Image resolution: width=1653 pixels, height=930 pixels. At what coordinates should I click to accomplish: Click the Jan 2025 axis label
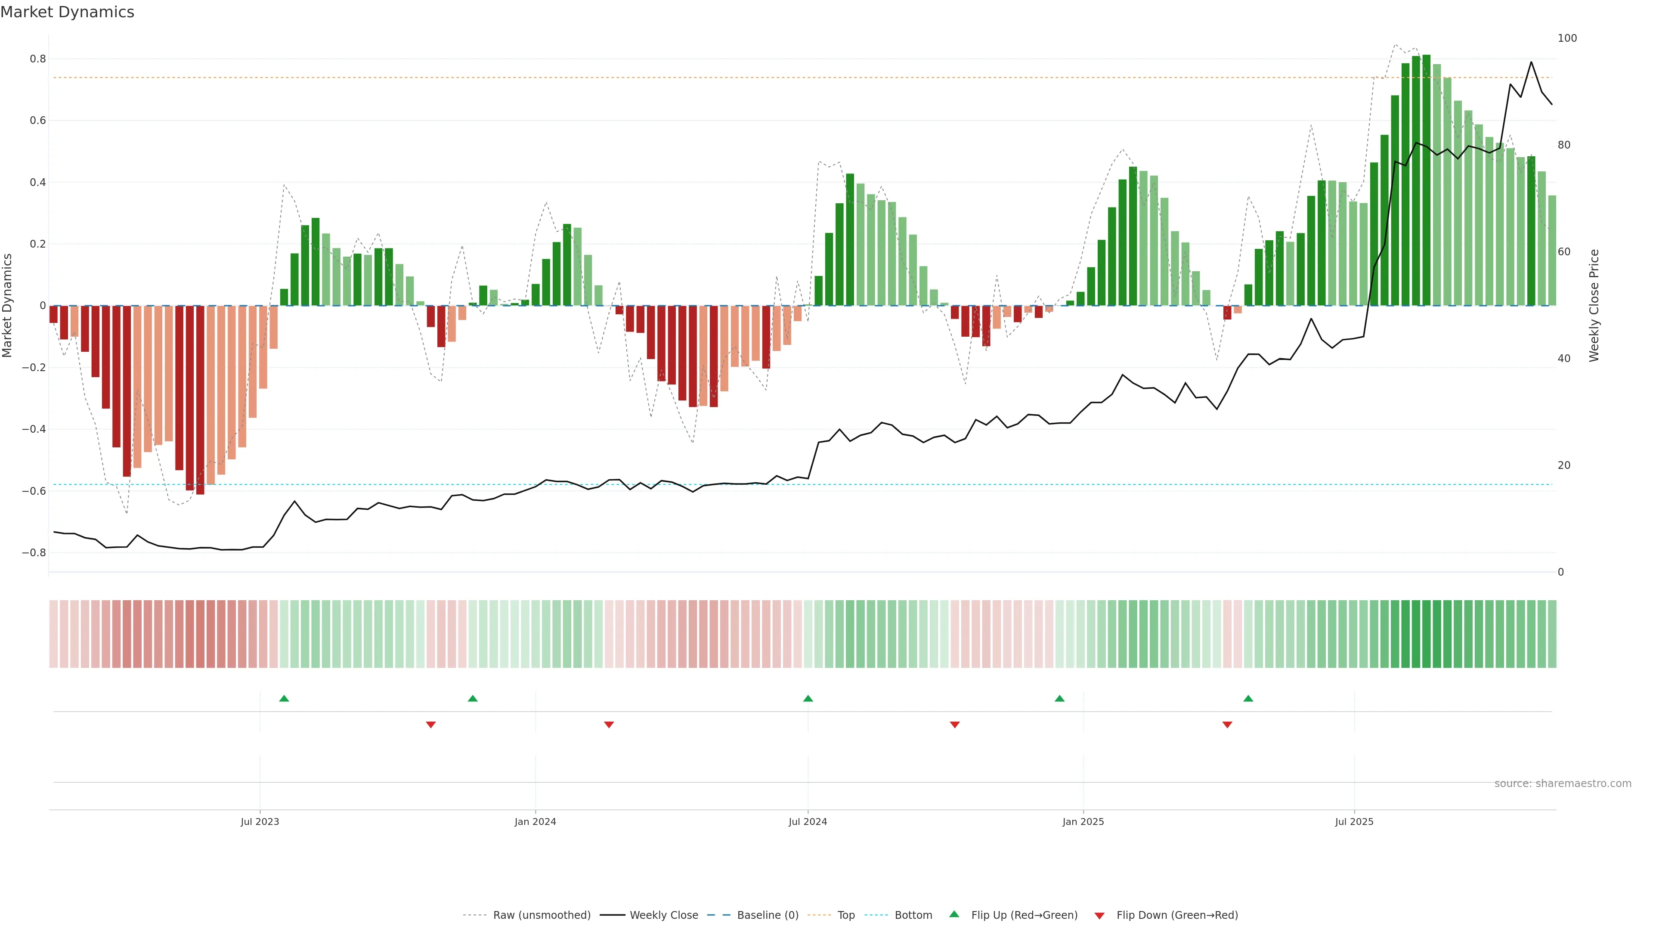(x=1083, y=821)
